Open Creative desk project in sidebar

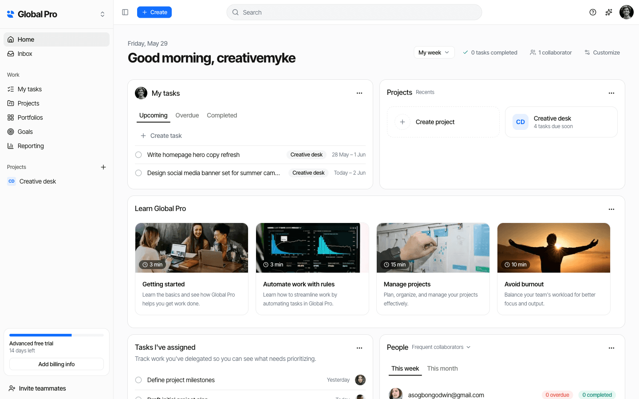click(56, 181)
